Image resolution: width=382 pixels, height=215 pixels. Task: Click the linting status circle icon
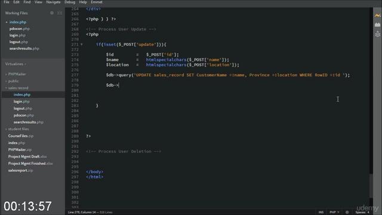pyautogui.click(x=347, y=213)
